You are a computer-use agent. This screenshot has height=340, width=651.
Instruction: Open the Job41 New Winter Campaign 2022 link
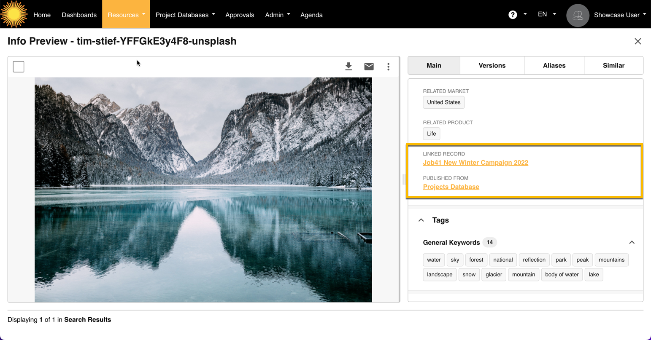coord(475,163)
